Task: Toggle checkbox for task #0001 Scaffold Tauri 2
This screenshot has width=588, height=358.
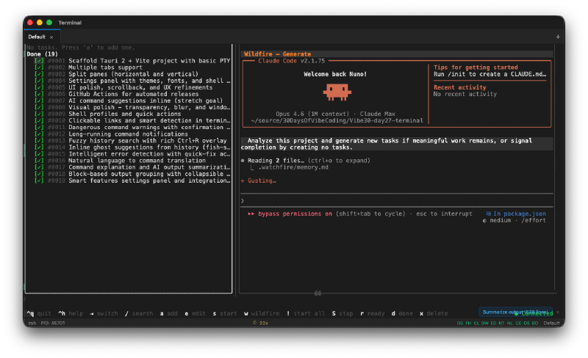Action: [39, 61]
